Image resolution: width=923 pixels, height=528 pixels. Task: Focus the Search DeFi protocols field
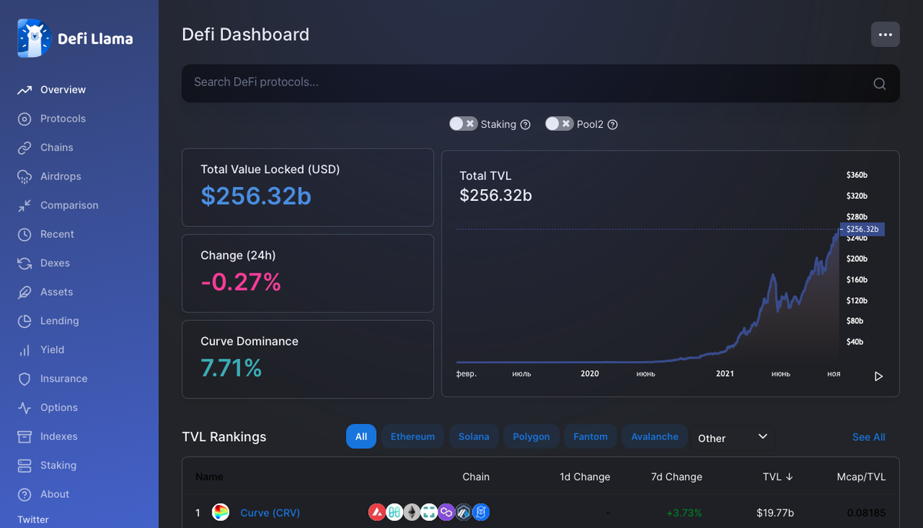coord(541,83)
